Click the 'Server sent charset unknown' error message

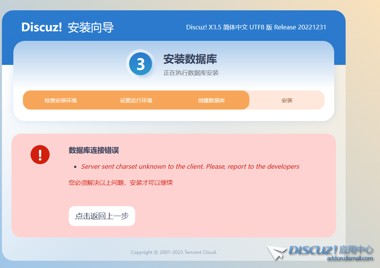pos(190,166)
